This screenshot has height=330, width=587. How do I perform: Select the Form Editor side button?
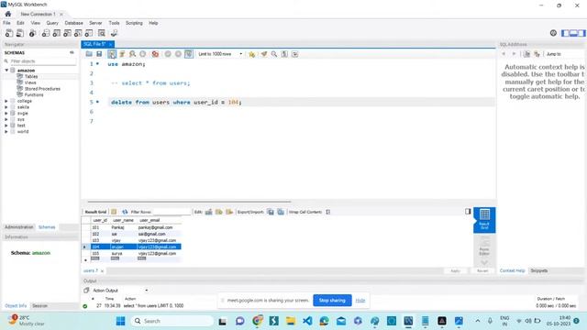(x=484, y=247)
